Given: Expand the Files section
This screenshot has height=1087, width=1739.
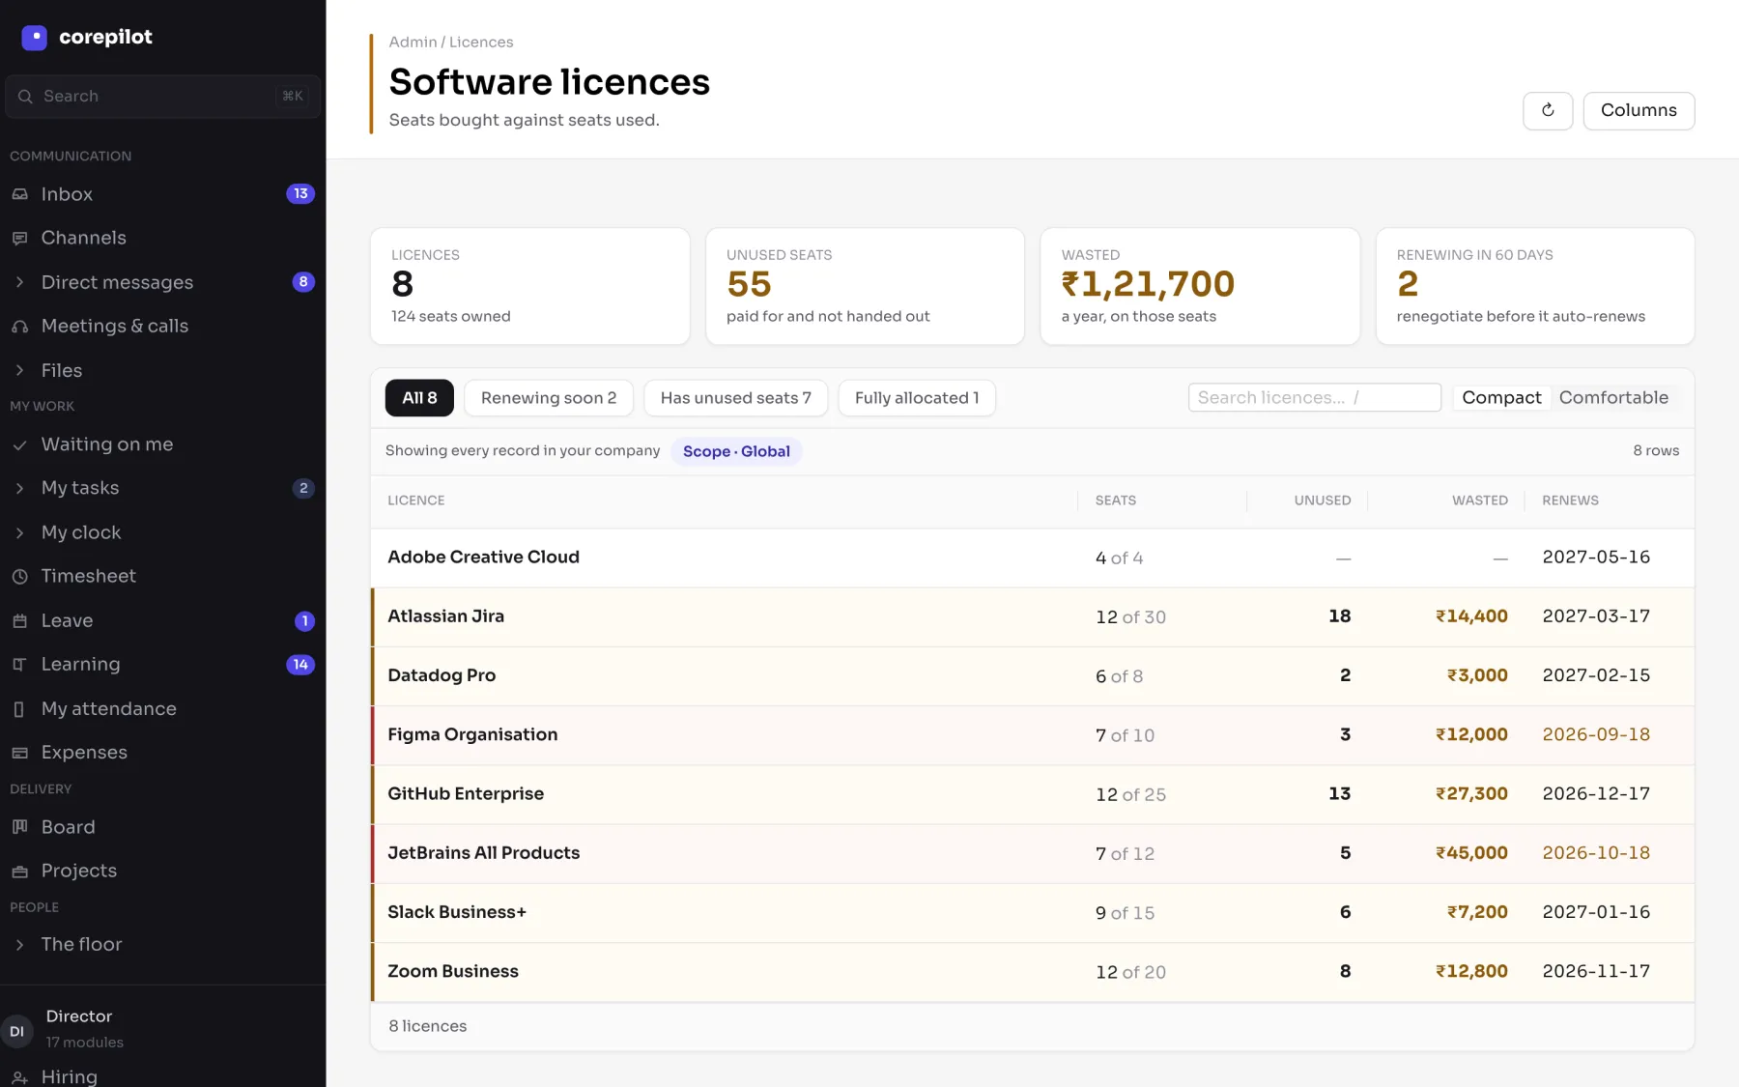Looking at the screenshot, I should (19, 370).
